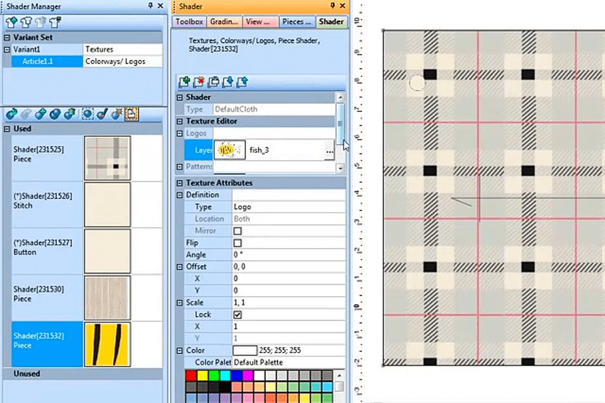The height and width of the screenshot is (403, 605).
Task: Collapse the Texture Editor group
Action: [180, 122]
